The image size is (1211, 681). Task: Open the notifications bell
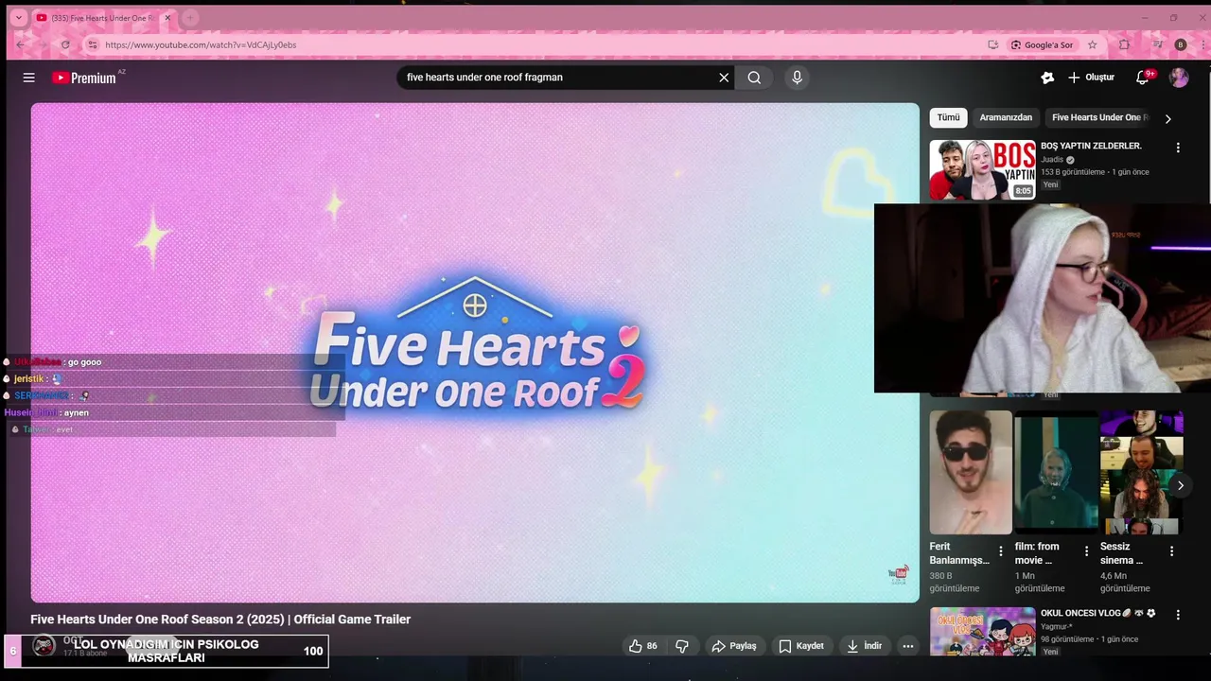[1143, 78]
